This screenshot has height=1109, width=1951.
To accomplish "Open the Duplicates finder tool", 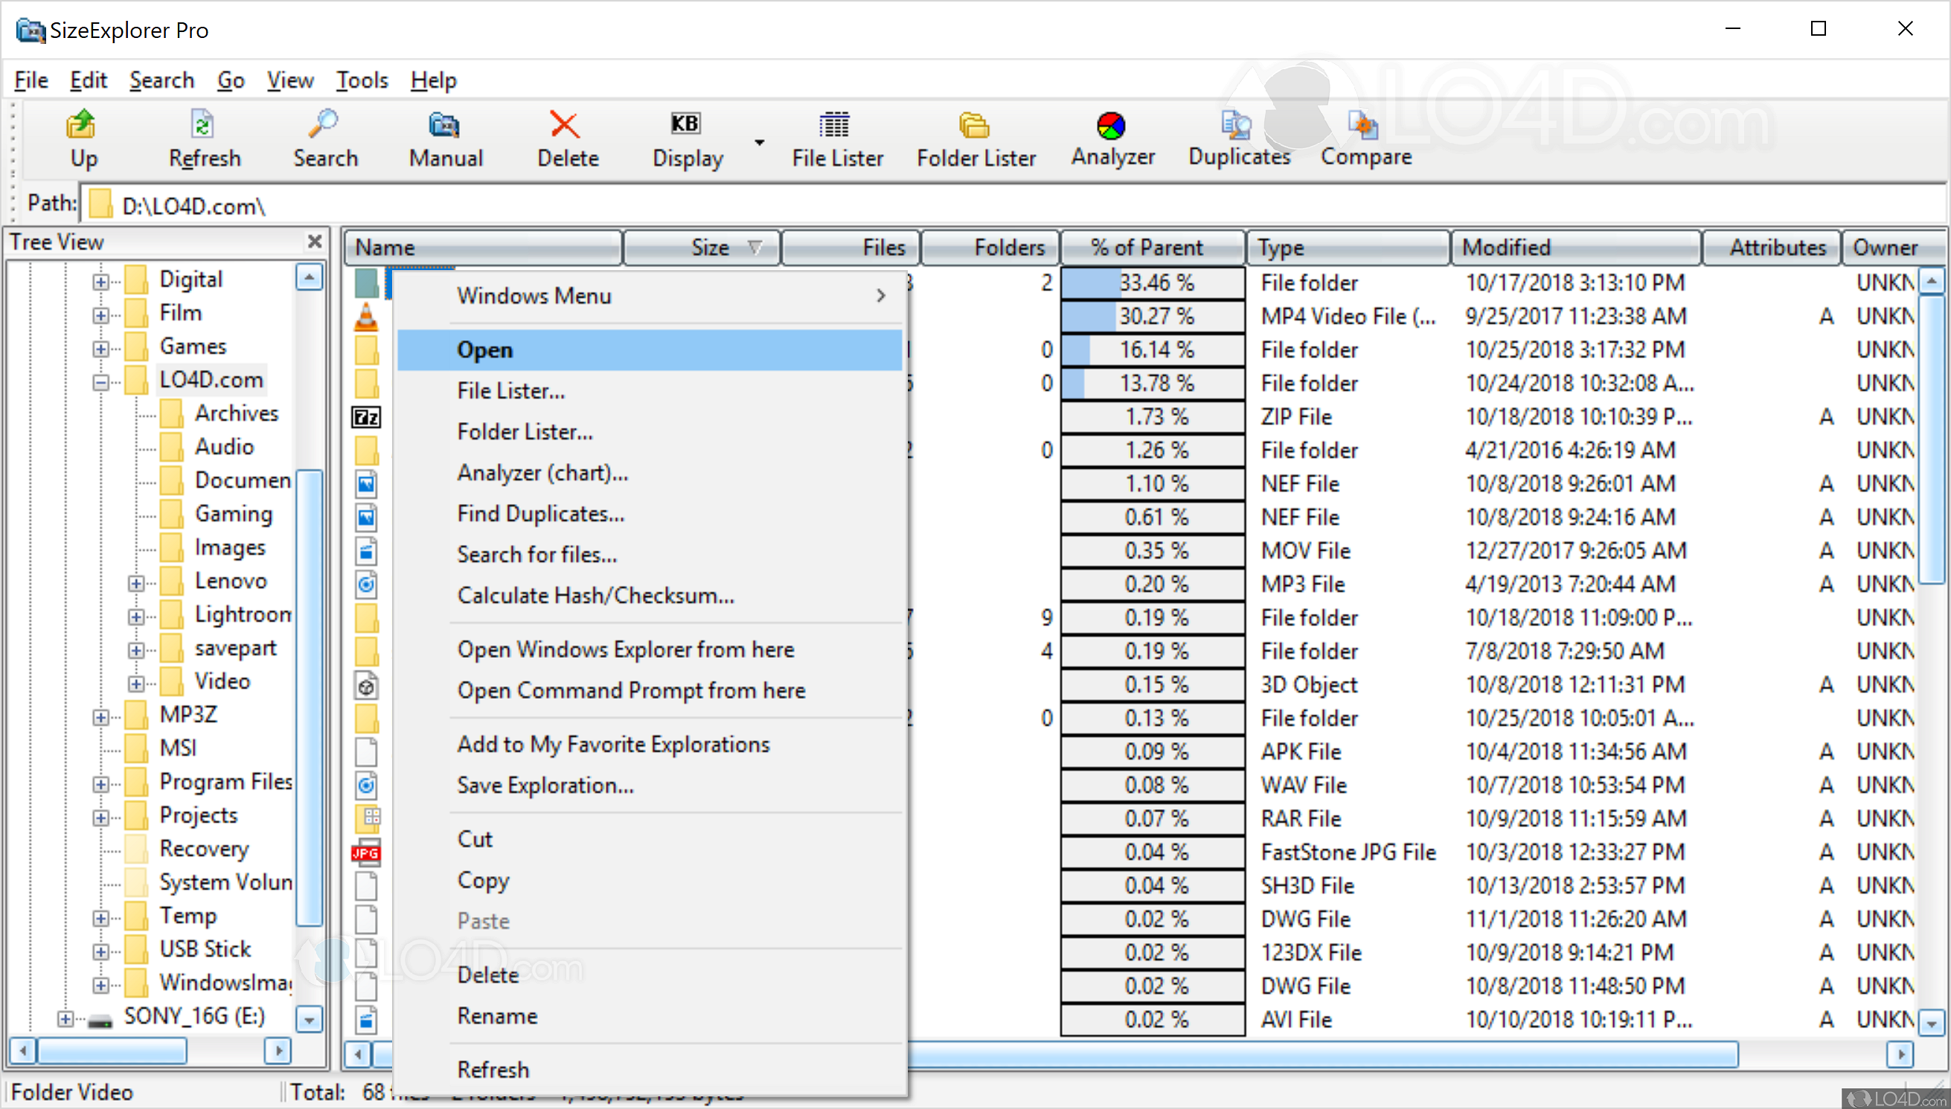I will coord(1238,139).
